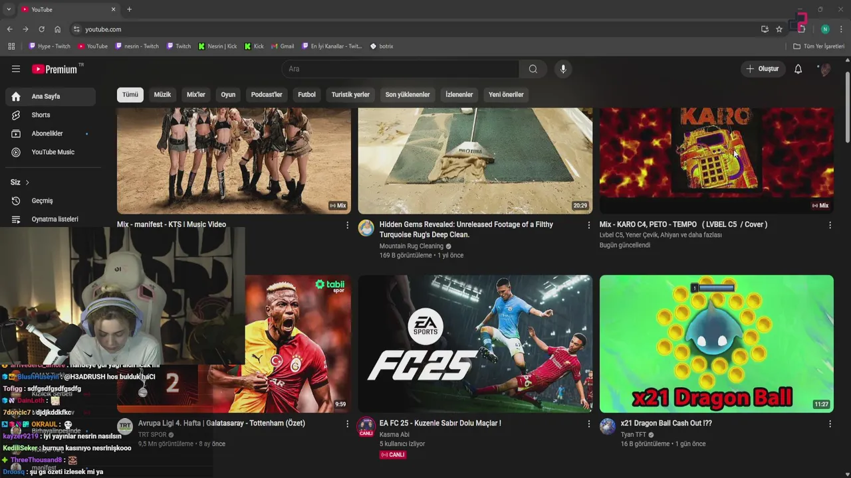The height and width of the screenshot is (478, 851).
Task: Open a new browser tab
Action: click(x=129, y=9)
